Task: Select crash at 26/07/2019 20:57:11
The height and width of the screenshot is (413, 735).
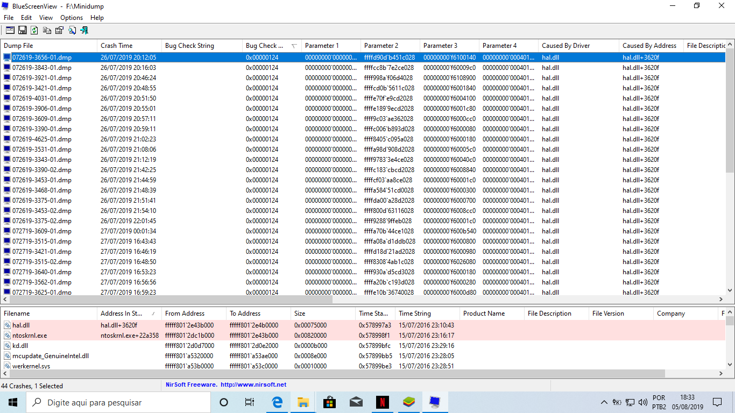Action: point(363,119)
